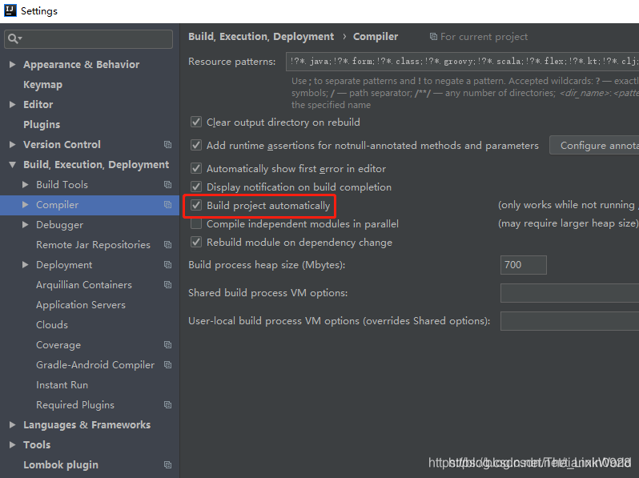The height and width of the screenshot is (478, 639).
Task: Click the project icon beside Arquillian Containers
Action: point(167,284)
